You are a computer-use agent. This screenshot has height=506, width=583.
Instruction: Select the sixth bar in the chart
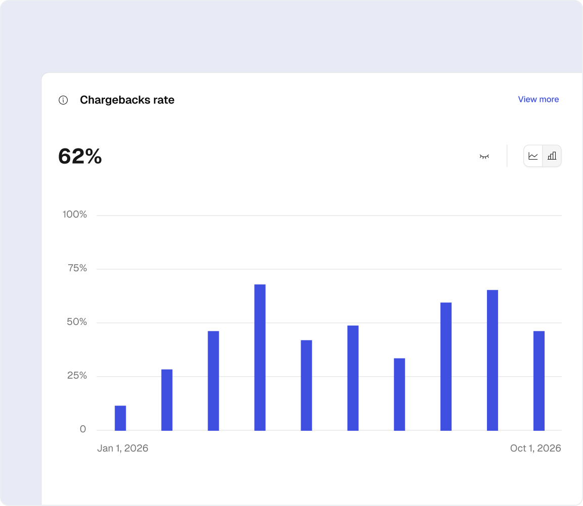tap(353, 378)
